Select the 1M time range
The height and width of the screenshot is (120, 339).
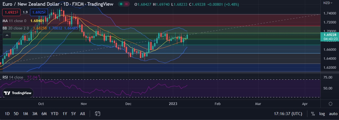(x=25, y=113)
